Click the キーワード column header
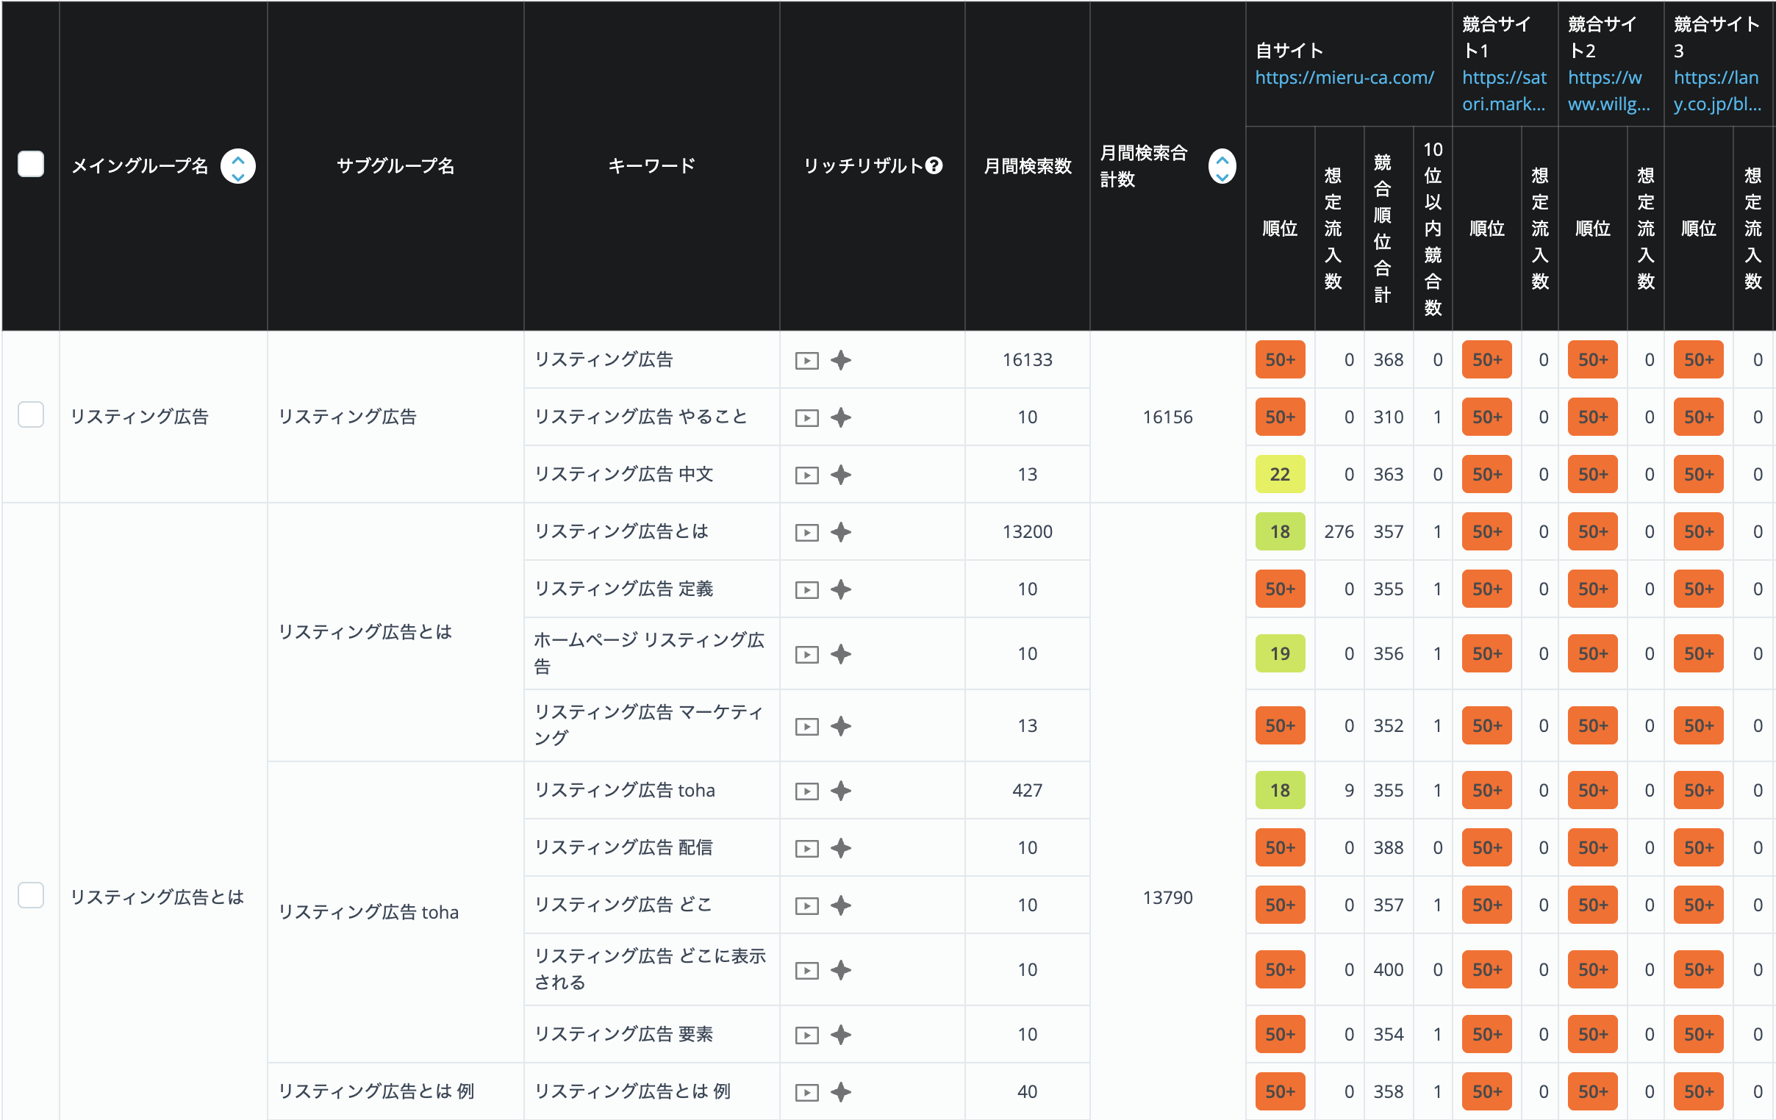Screen dimensions: 1776x1120 tap(651, 166)
